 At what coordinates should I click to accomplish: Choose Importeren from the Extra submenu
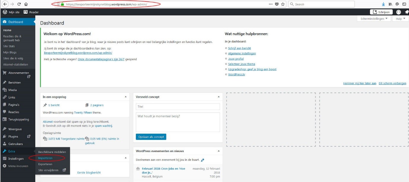pyautogui.click(x=45, y=158)
